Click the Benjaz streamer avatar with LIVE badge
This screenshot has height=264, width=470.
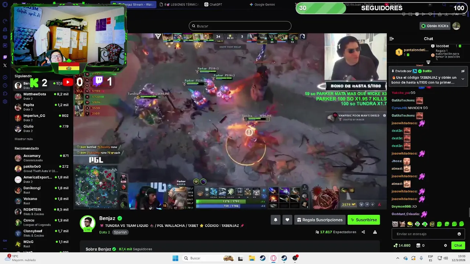88,223
